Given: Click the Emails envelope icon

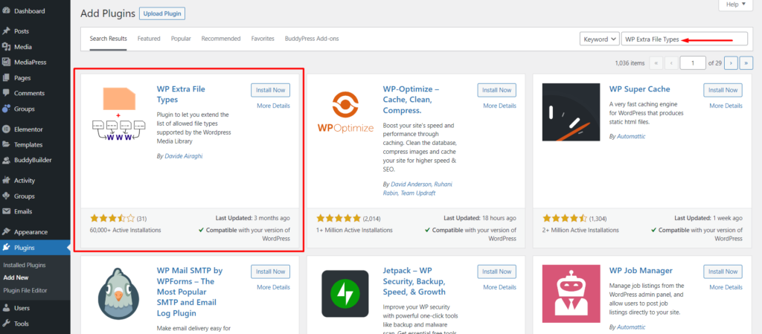Looking at the screenshot, I should point(7,211).
